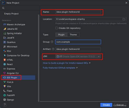The image size is (129, 108).
Task: Click the search magnifier icon
Action: click(x=3, y=8)
